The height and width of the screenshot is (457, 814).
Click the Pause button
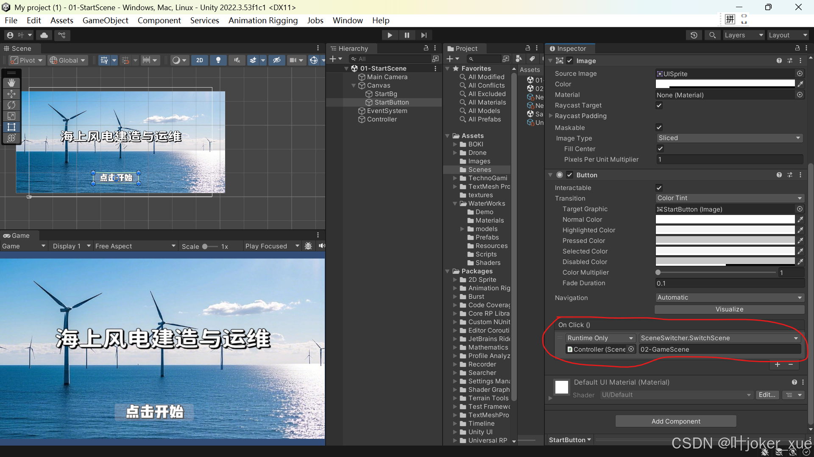[x=407, y=35]
